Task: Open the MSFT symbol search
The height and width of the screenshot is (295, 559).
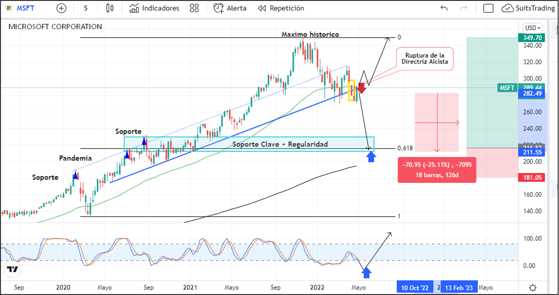Action: (x=22, y=8)
